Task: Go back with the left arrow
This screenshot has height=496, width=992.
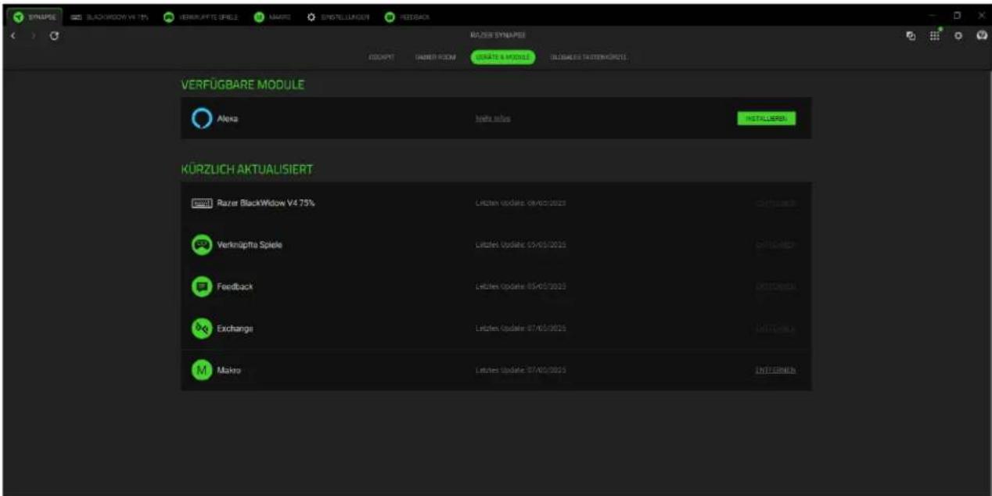Action: (15, 37)
